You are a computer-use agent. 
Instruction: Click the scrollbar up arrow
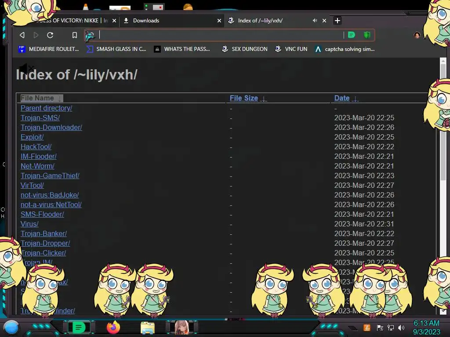point(443,61)
